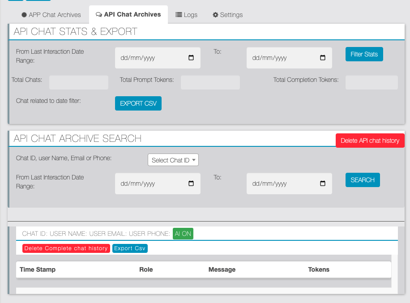
Task: Open calendar picker in stats To date
Action: [323, 58]
